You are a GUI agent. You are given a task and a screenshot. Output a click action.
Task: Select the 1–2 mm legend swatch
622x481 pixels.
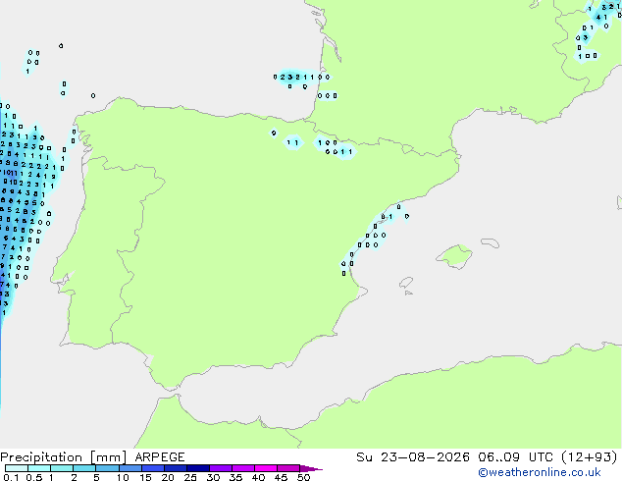(x=62, y=468)
